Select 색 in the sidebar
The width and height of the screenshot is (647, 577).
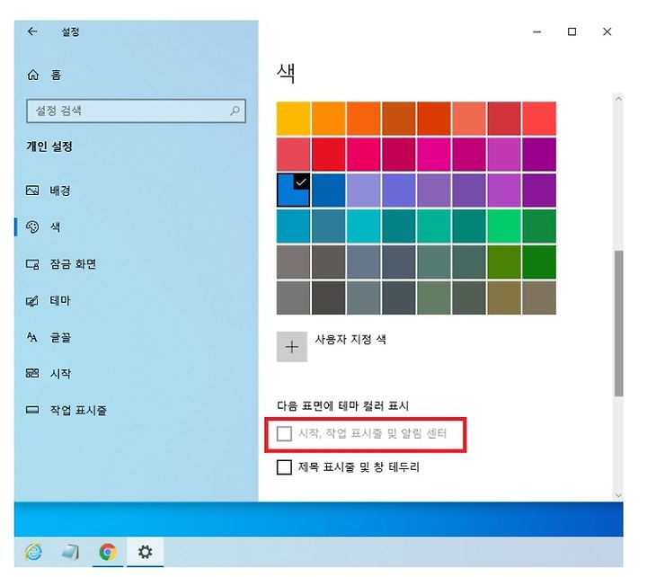click(56, 227)
